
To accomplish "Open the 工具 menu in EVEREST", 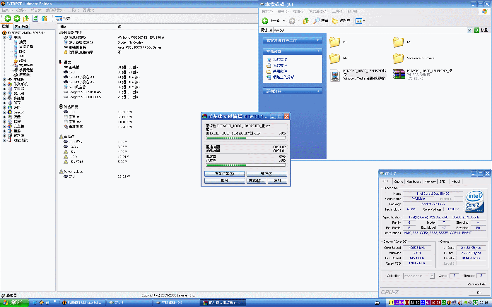I will [74, 10].
